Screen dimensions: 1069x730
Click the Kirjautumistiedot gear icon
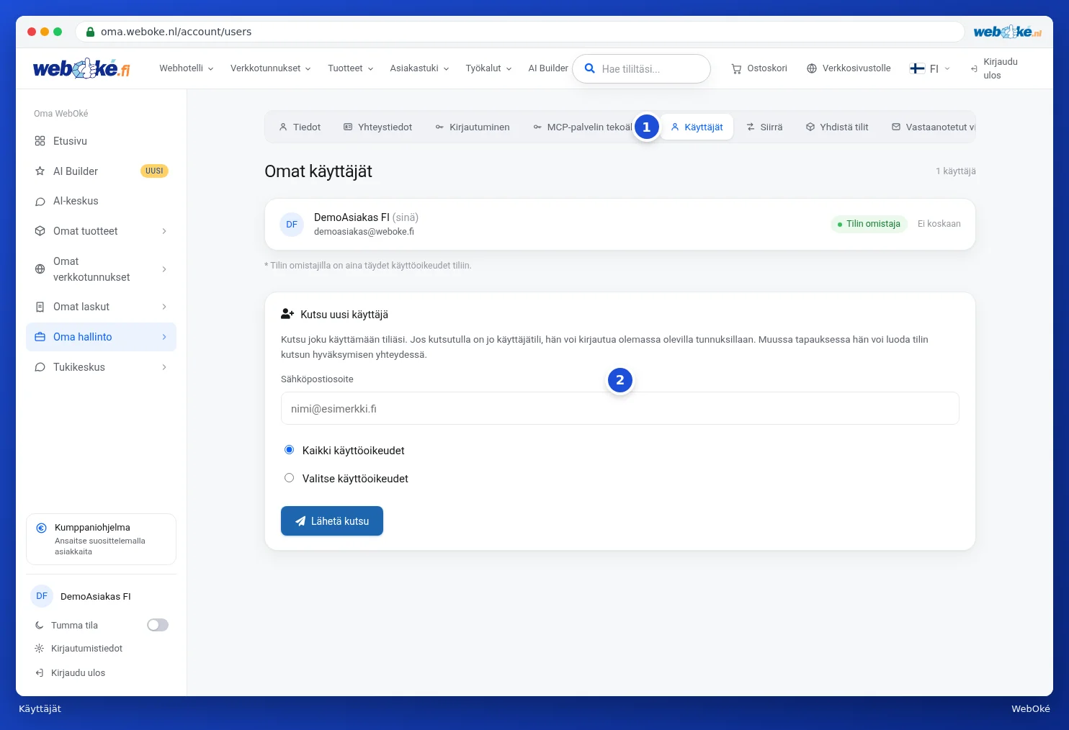(40, 649)
